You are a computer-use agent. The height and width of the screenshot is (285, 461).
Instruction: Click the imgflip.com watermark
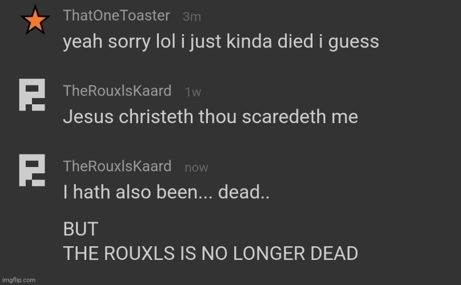pos(18,280)
